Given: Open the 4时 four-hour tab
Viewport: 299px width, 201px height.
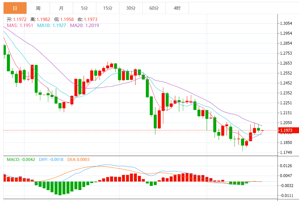Looking at the screenshot, I should (177, 8).
